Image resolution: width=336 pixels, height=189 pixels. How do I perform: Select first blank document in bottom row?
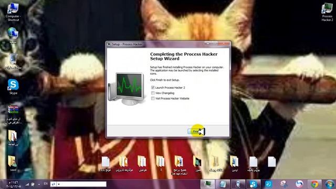pyautogui.click(x=106, y=164)
